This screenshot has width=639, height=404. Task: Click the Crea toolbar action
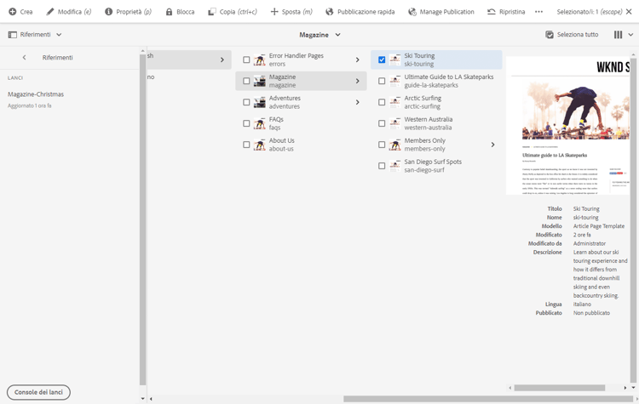[x=20, y=12]
